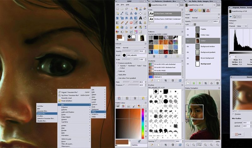Viewport: 252px width, 148px height.
Task: Click the foreground colour swatch in toolbox
Action: point(119,37)
